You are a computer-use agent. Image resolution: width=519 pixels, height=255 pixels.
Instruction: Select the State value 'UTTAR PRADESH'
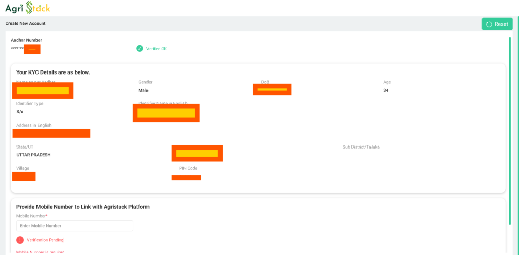point(33,155)
